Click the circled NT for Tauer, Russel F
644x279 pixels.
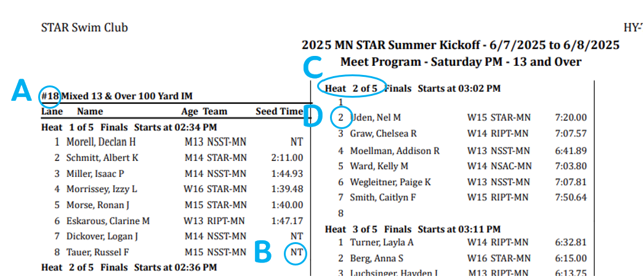[297, 252]
